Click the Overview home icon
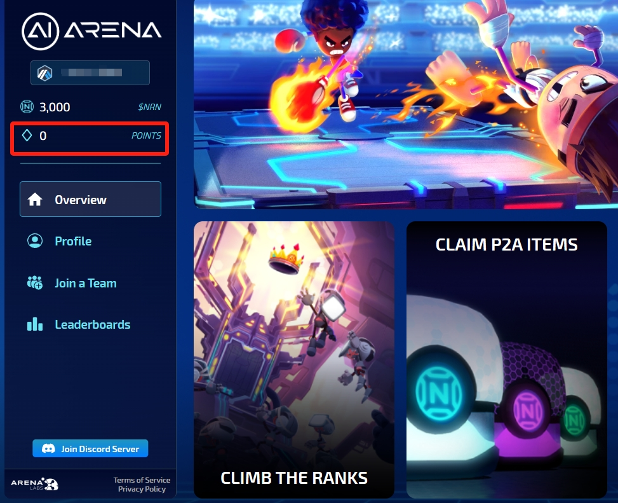This screenshot has height=503, width=618. pyautogui.click(x=35, y=199)
